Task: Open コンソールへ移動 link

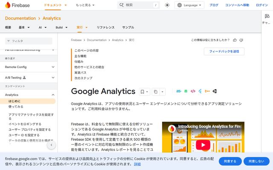Action: [x=237, y=5]
